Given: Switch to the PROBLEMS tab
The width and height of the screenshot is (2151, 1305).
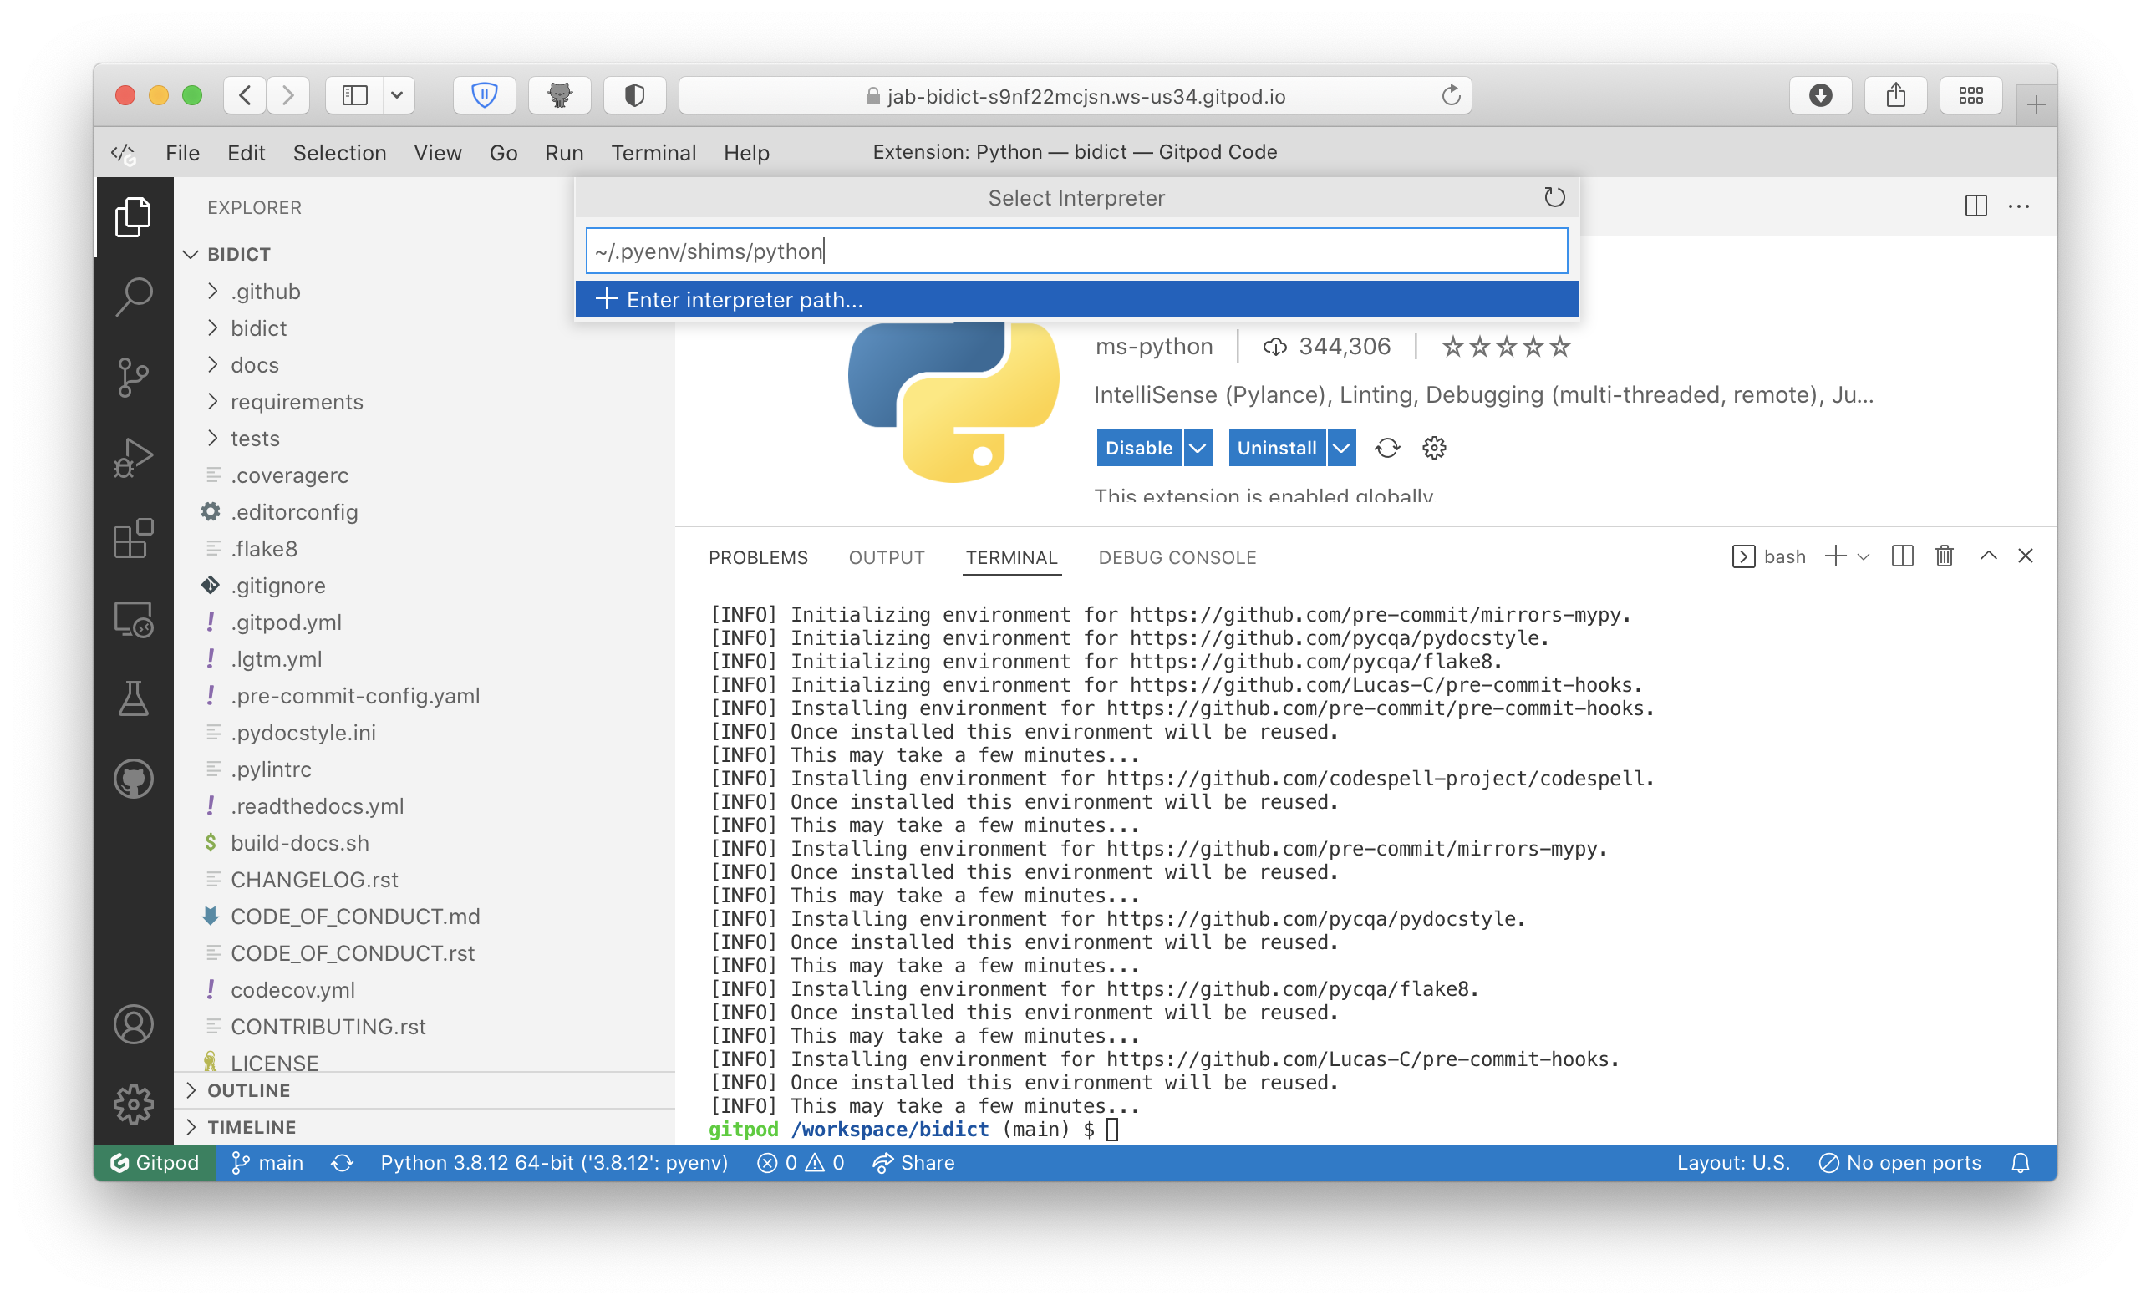Looking at the screenshot, I should coord(758,557).
